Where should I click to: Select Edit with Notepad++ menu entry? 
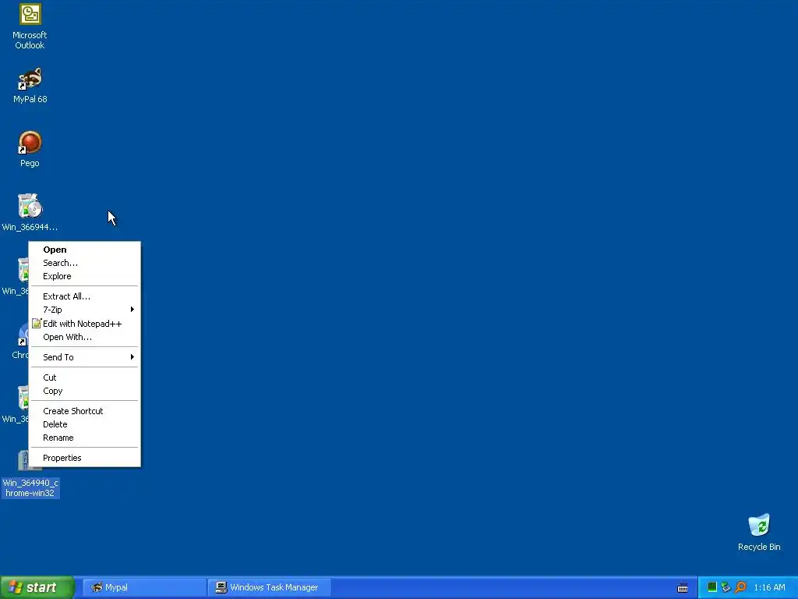click(x=85, y=324)
